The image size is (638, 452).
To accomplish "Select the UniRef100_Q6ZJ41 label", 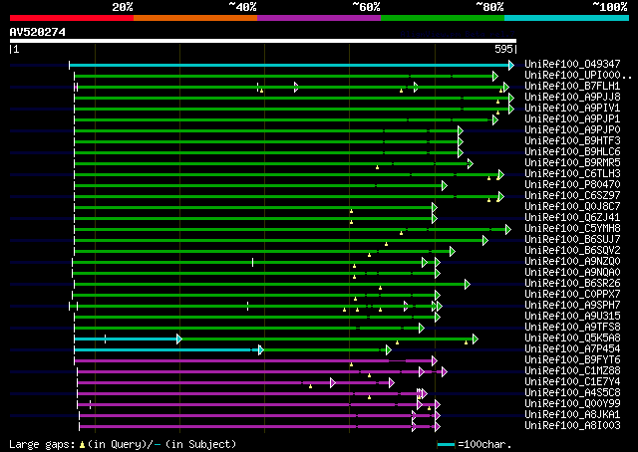I will click(572, 217).
